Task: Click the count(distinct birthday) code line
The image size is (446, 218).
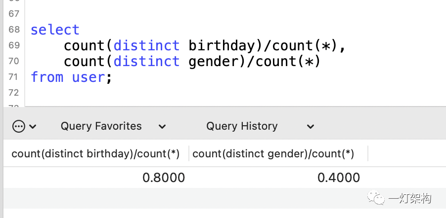Action: tap(205, 46)
